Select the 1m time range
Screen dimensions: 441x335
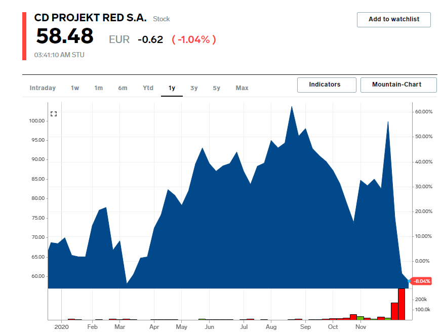98,88
